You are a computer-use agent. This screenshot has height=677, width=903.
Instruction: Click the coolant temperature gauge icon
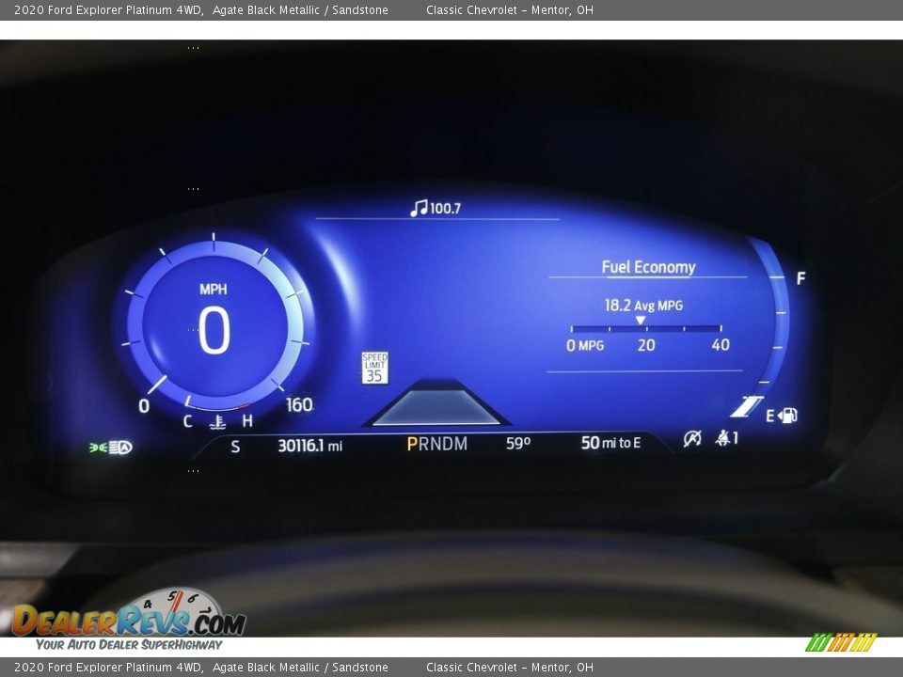[217, 422]
